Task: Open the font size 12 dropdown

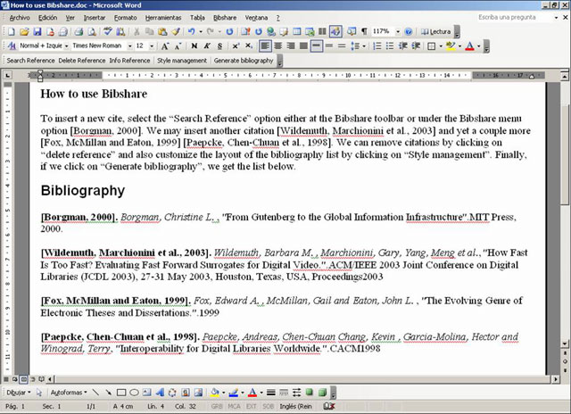Action: (x=152, y=46)
